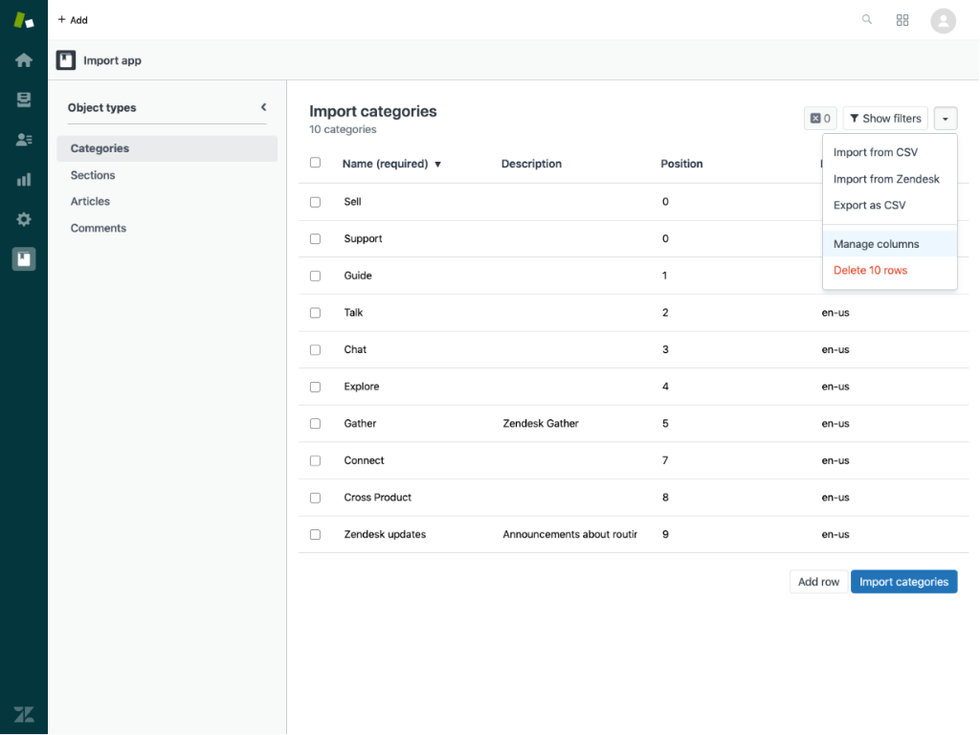
Task: Open the actions dropdown beside Show filters
Action: click(x=946, y=118)
